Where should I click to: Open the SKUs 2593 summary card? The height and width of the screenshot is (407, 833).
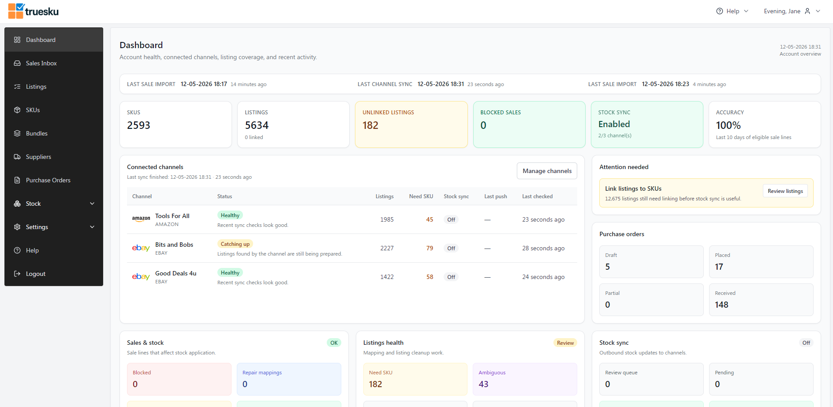click(176, 124)
